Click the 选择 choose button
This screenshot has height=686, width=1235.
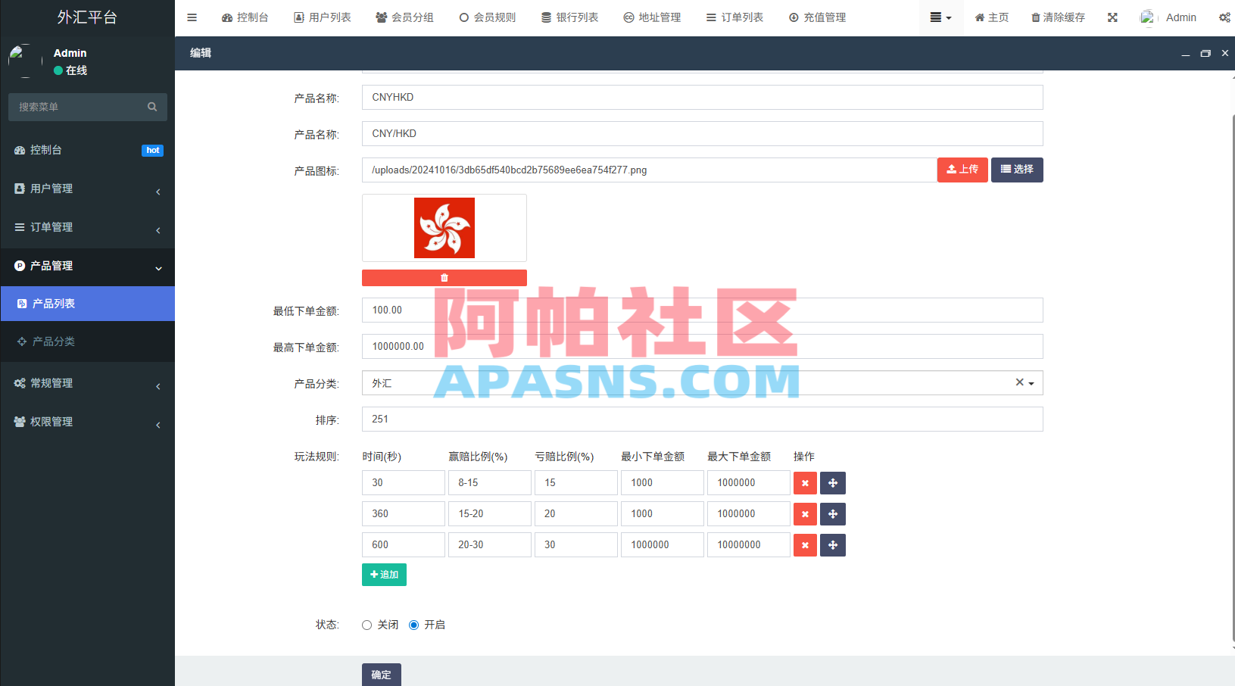(x=1017, y=170)
